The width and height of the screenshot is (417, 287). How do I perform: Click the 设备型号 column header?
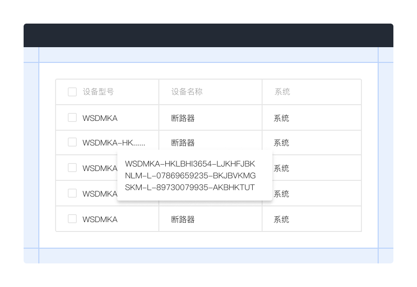pos(98,92)
